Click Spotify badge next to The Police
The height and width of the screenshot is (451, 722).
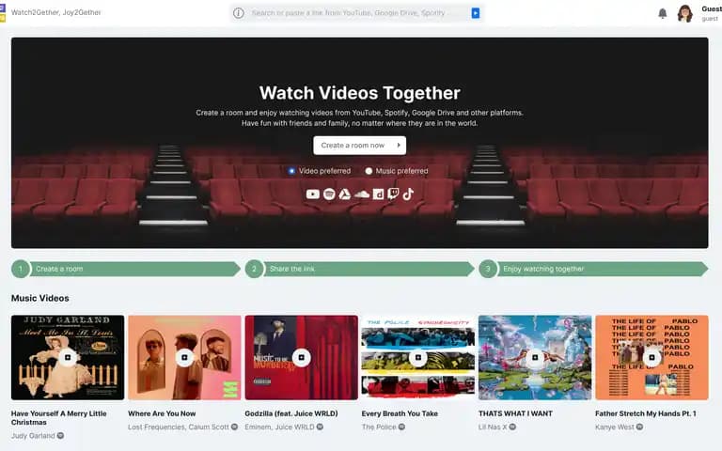tap(401, 427)
